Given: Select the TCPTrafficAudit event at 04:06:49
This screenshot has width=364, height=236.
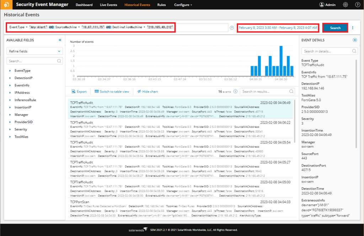Looking at the screenshot, I should [180, 109].
